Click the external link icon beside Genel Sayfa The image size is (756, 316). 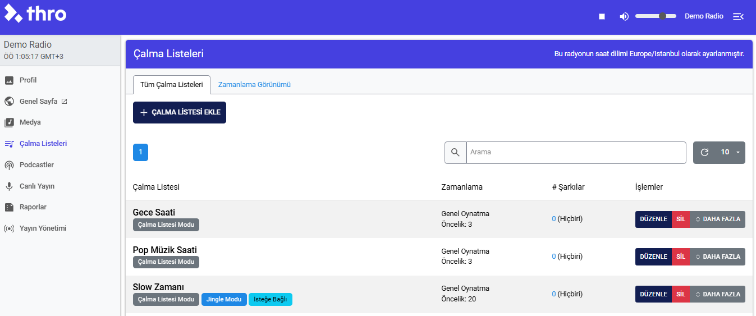tap(64, 102)
